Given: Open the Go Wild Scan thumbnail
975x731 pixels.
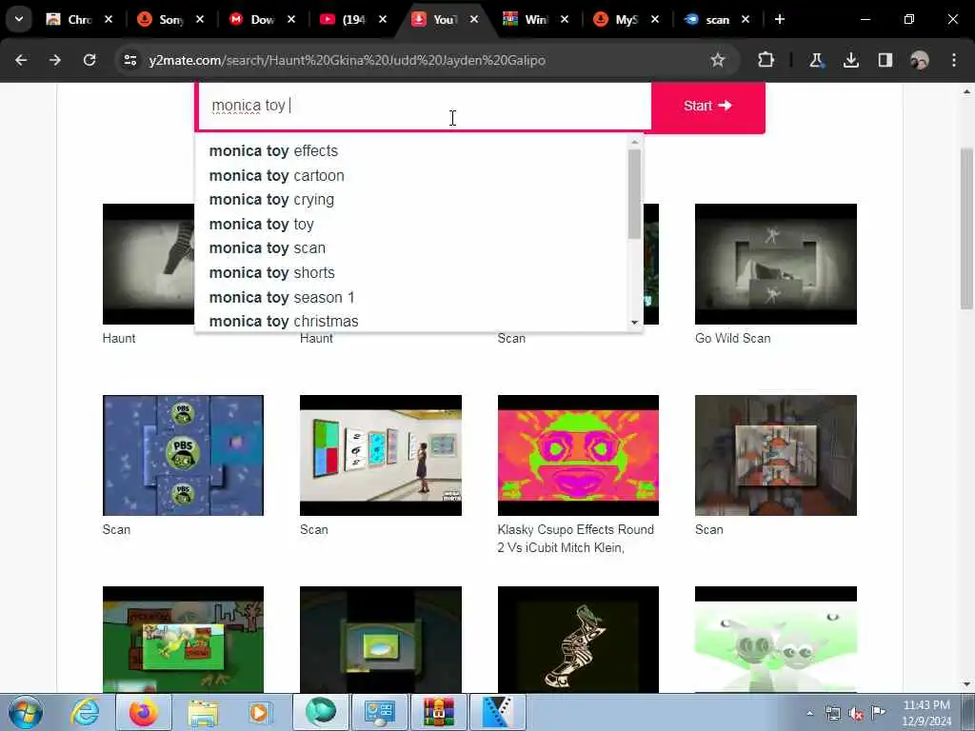Looking at the screenshot, I should tap(775, 264).
